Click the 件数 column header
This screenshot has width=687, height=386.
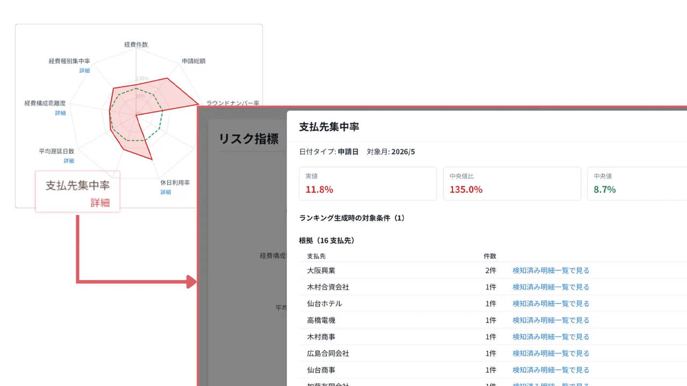tap(490, 256)
